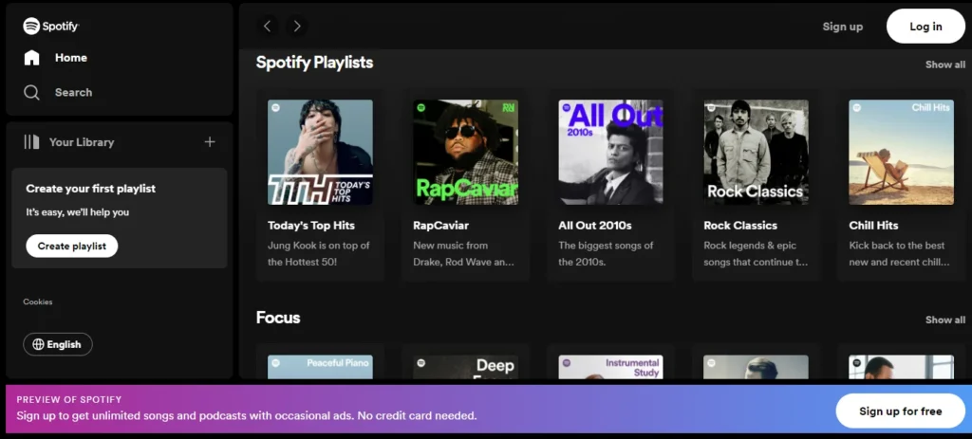
Task: Click 'Kick back to the best' description
Action: [x=899, y=254]
